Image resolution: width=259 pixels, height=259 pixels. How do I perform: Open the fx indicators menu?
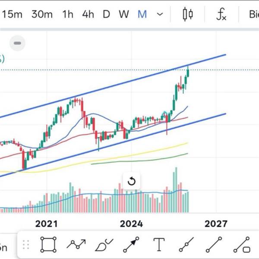[x=221, y=14]
